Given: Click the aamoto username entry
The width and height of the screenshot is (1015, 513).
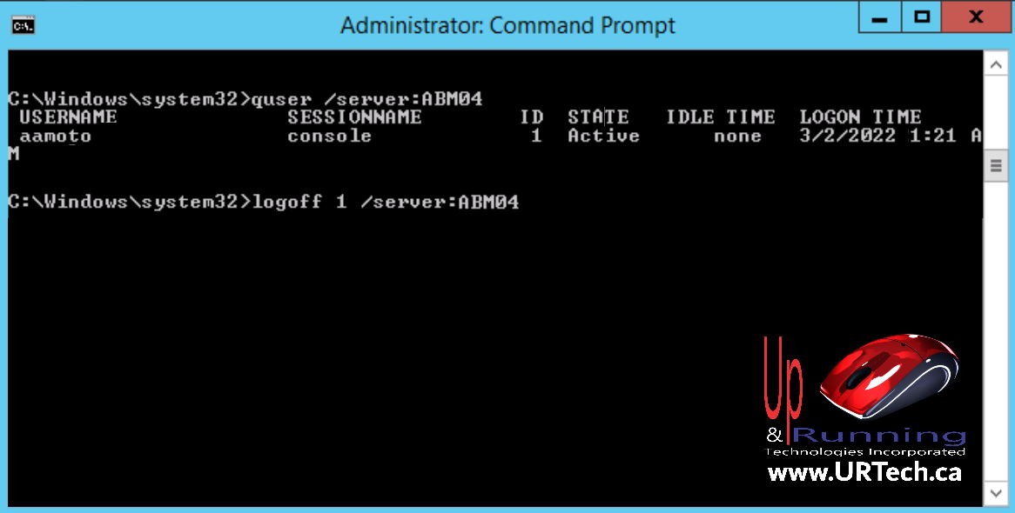Looking at the screenshot, I should (56, 137).
